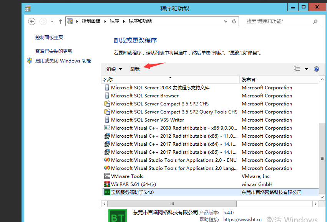Open the more view options dropdown arrow
Viewport: 327px width, 222px height.
[306, 69]
